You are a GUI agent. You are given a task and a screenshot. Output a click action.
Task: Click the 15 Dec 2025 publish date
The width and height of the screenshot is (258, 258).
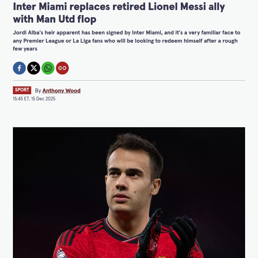(45, 99)
